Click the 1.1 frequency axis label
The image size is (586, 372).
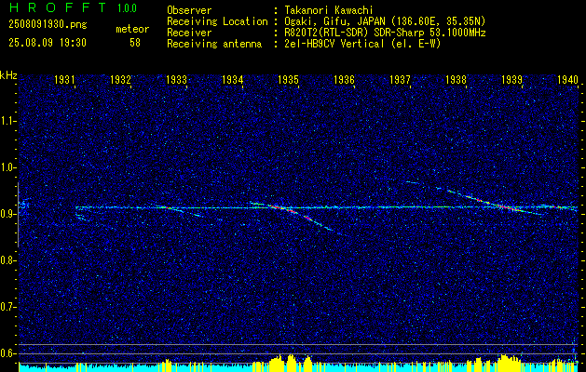[8, 121]
